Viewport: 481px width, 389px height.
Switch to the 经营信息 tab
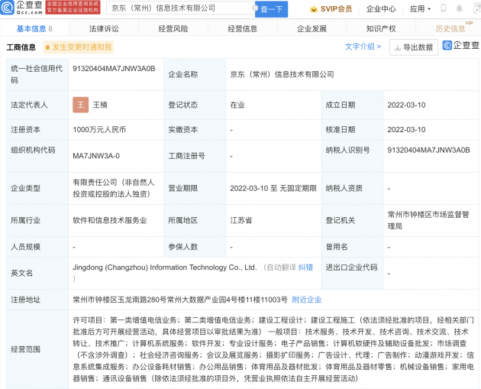click(x=243, y=28)
